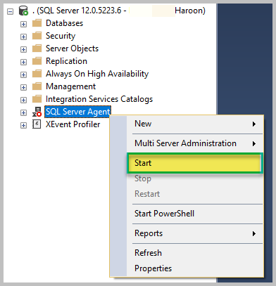The image size is (276, 286).
Task: Click the Security folder icon
Action: [x=37, y=36]
